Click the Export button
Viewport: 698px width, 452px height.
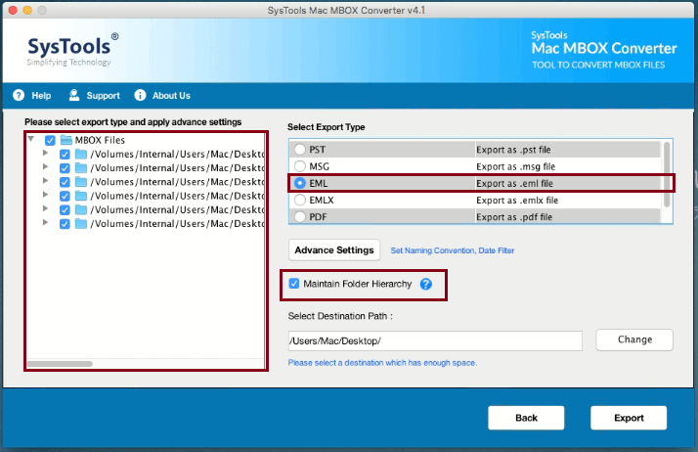[629, 418]
